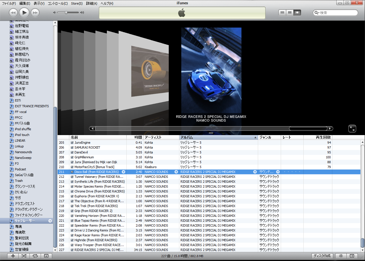Open the search options magnifier dropdown
Screen dimensions: 365x261
pyautogui.click(x=317, y=13)
